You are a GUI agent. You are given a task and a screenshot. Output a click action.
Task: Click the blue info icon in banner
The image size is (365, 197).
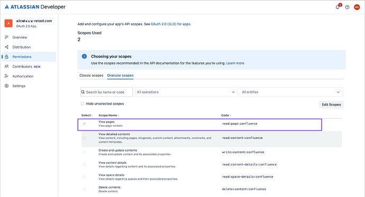point(84,56)
